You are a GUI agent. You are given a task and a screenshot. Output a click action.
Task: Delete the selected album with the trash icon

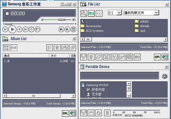57,48
